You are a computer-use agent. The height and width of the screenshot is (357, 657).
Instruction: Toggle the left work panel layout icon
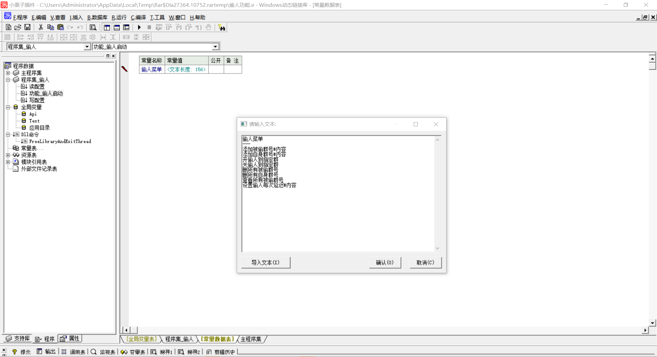click(107, 27)
